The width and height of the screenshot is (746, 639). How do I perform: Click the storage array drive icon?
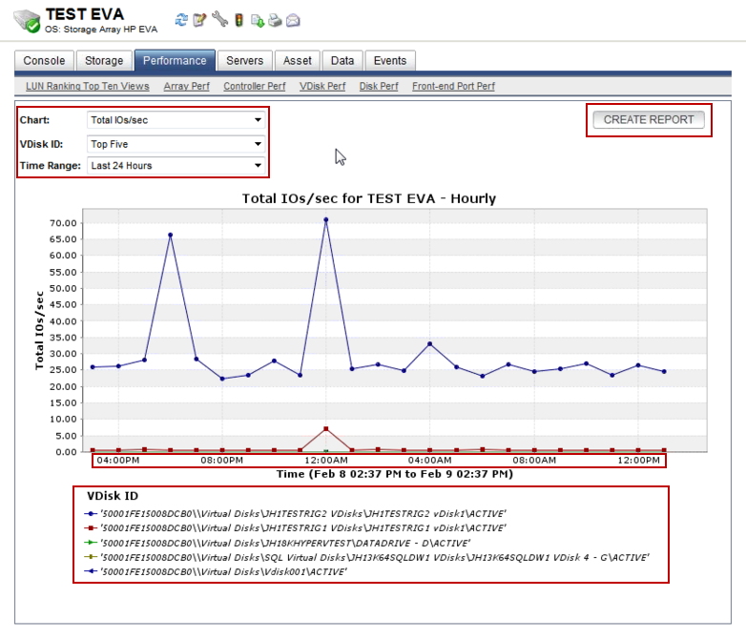click(x=27, y=21)
